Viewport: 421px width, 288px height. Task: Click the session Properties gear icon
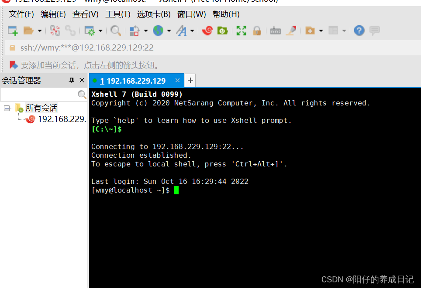pyautogui.click(x=90, y=30)
